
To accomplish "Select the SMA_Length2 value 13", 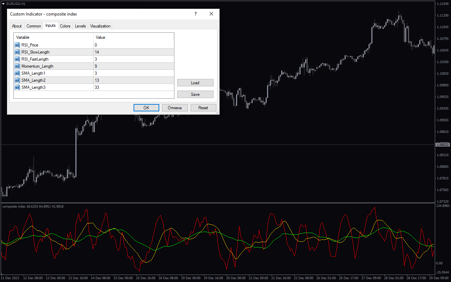I will pyautogui.click(x=134, y=80).
